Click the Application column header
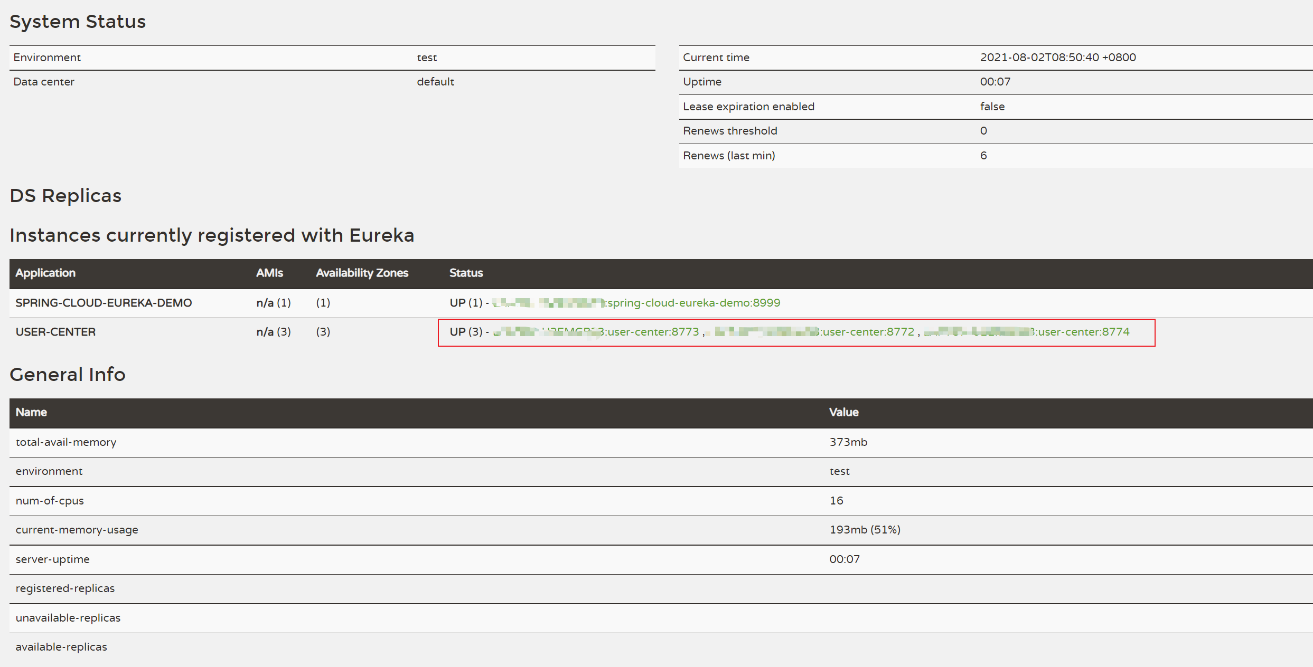The width and height of the screenshot is (1313, 667). click(45, 273)
